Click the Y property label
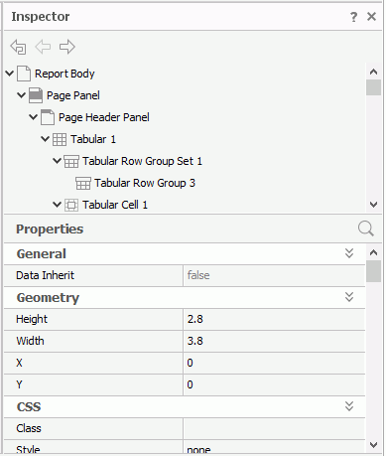This screenshot has width=386, height=456. click(x=19, y=384)
